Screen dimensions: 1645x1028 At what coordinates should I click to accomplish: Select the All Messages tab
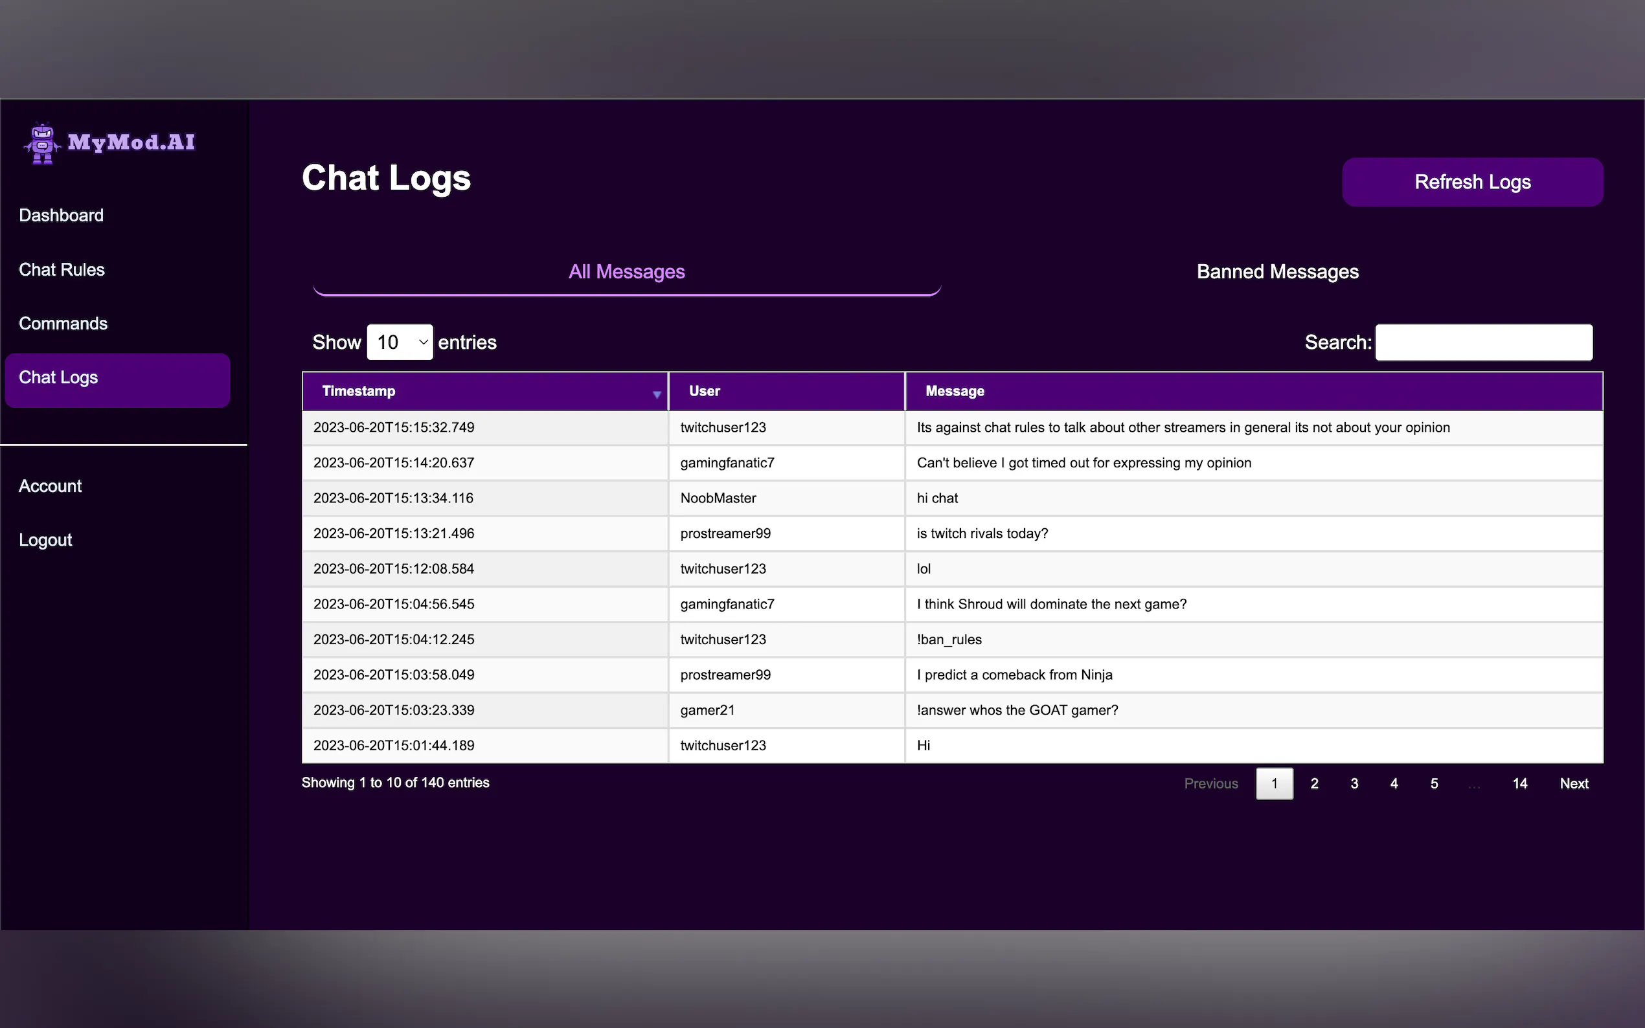click(626, 271)
